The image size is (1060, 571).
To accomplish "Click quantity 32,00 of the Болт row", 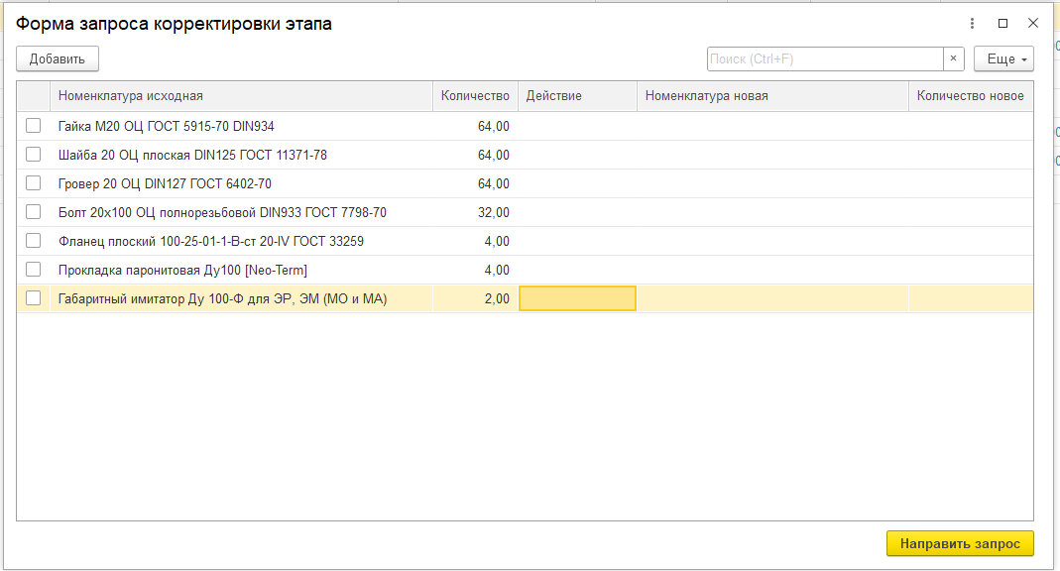I will (x=494, y=213).
